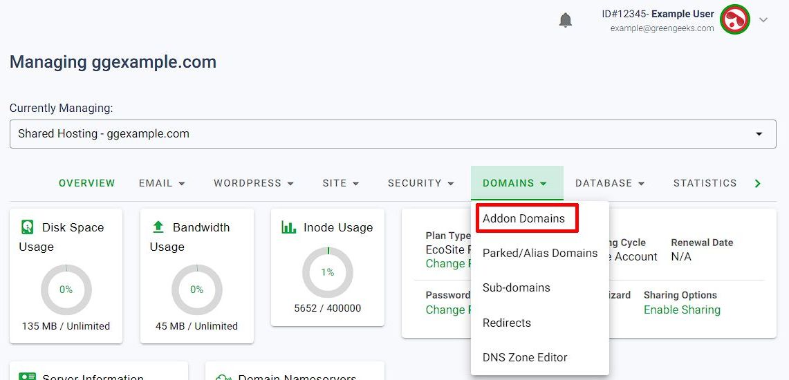Click the example@greengeeks.com email text
Image resolution: width=789 pixels, height=380 pixels.
coord(662,28)
